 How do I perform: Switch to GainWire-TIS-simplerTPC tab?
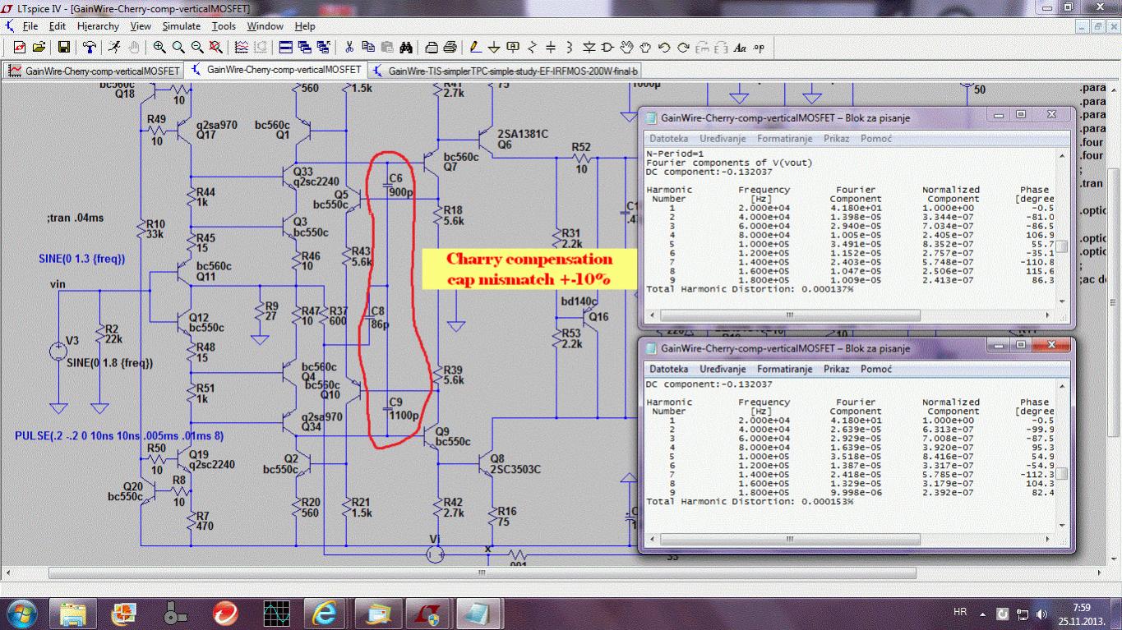click(x=505, y=71)
